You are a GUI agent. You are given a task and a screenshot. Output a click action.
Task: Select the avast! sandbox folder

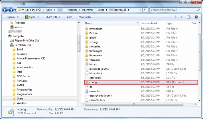[x=25, y=67]
